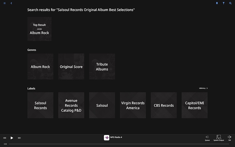Open the Queue panel
Screen dimensions: 235x147
(x=207, y=138)
